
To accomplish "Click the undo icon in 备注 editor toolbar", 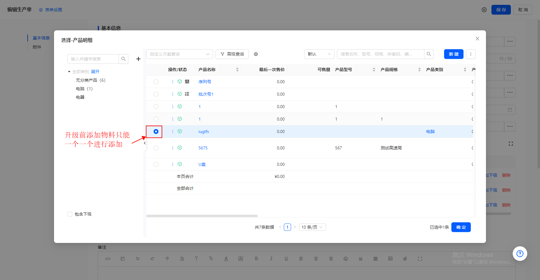I will 138,259.
